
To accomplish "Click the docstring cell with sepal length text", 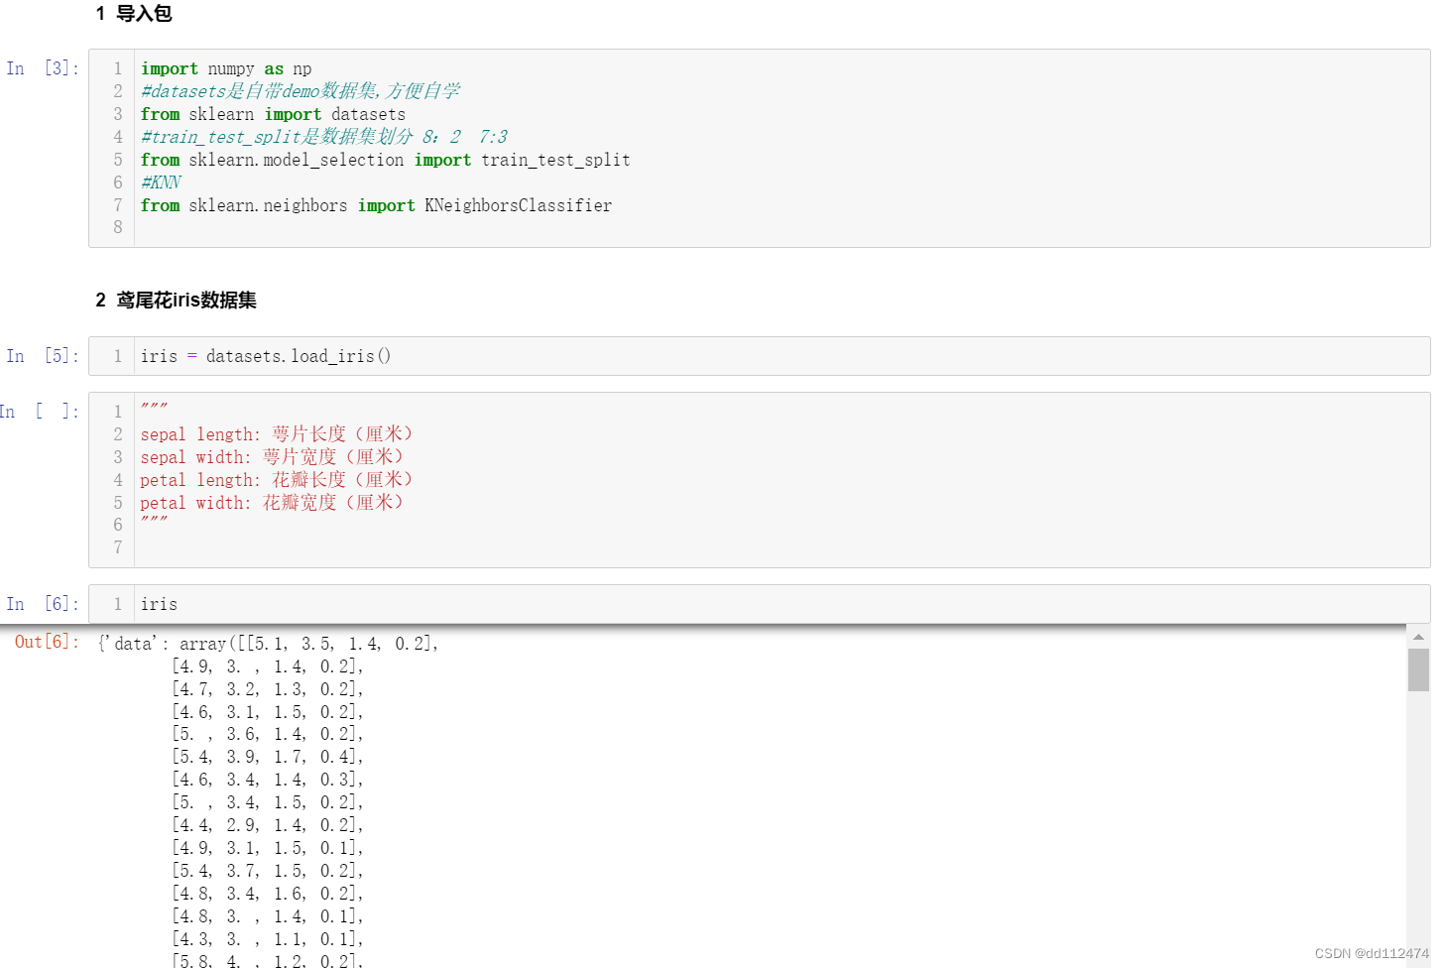I will pyautogui.click(x=759, y=480).
